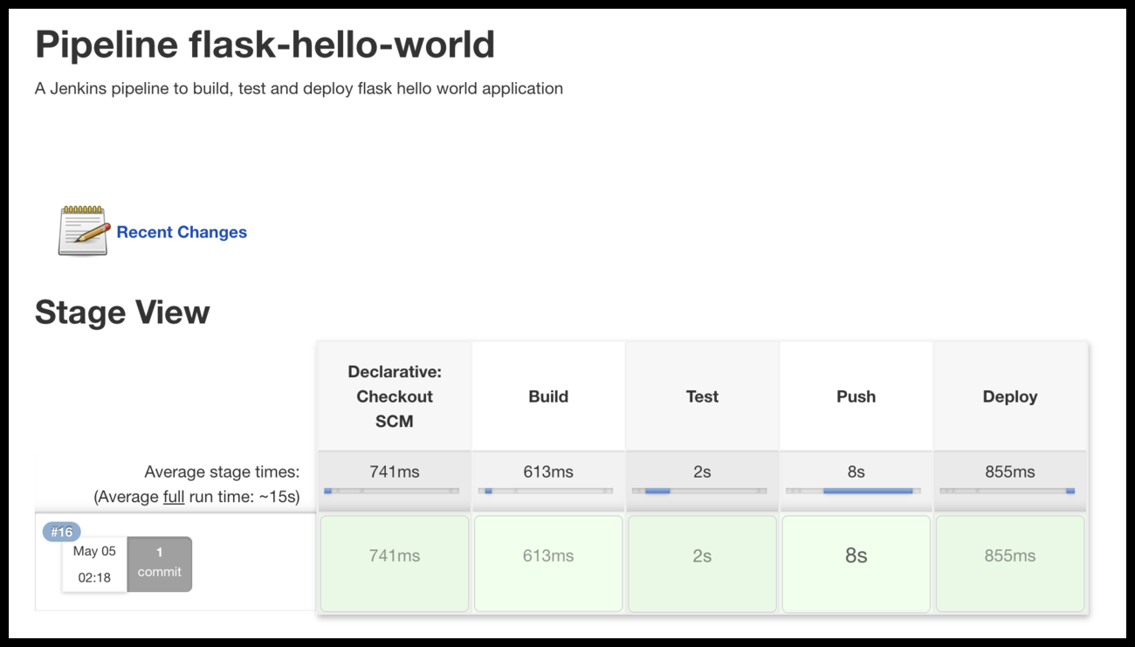The width and height of the screenshot is (1135, 647).
Task: Open the 855ms Deploy stage cell of build #16
Action: tap(1010, 563)
